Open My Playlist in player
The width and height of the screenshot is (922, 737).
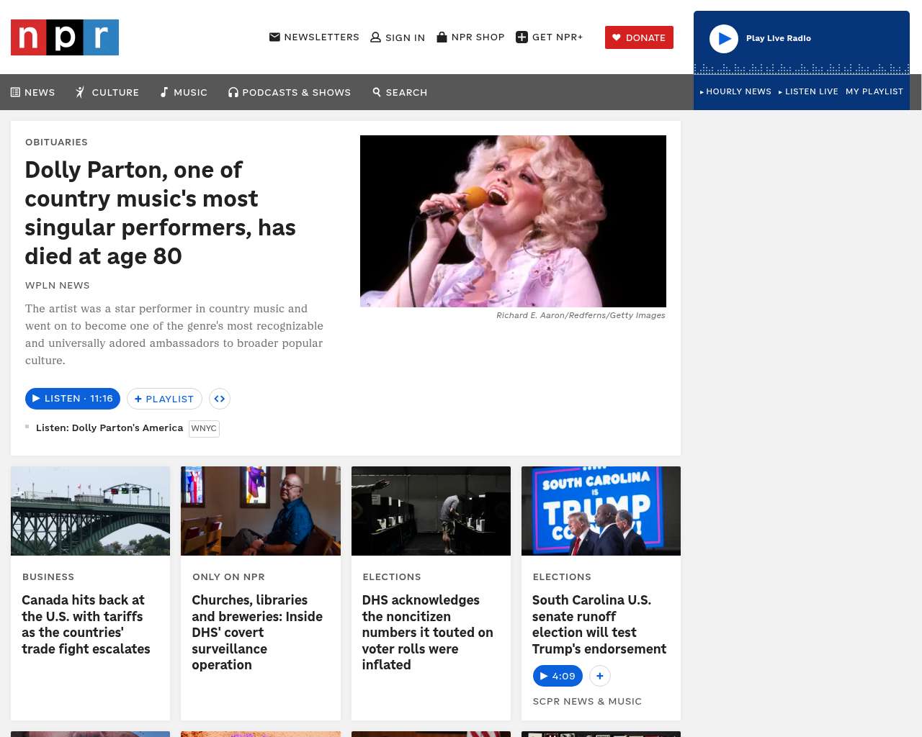pyautogui.click(x=874, y=91)
